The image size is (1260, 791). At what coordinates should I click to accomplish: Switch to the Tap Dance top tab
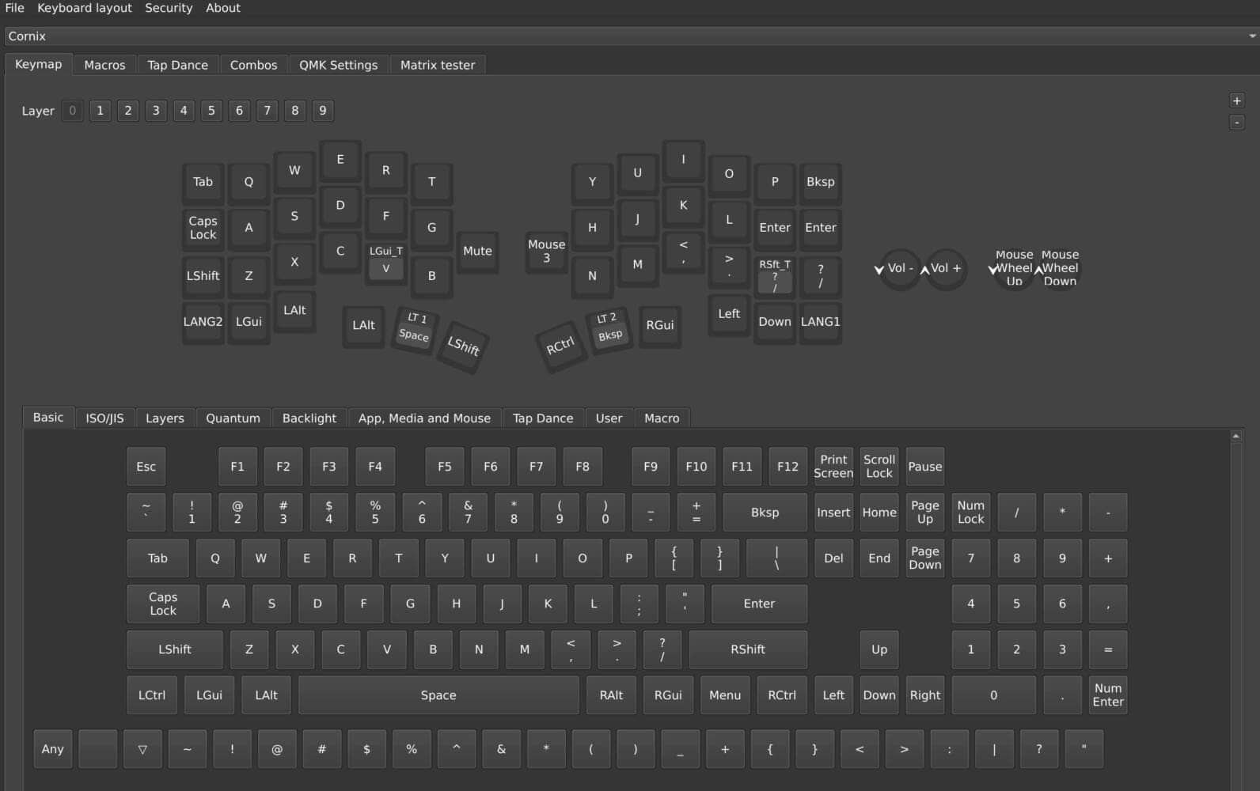coord(177,65)
